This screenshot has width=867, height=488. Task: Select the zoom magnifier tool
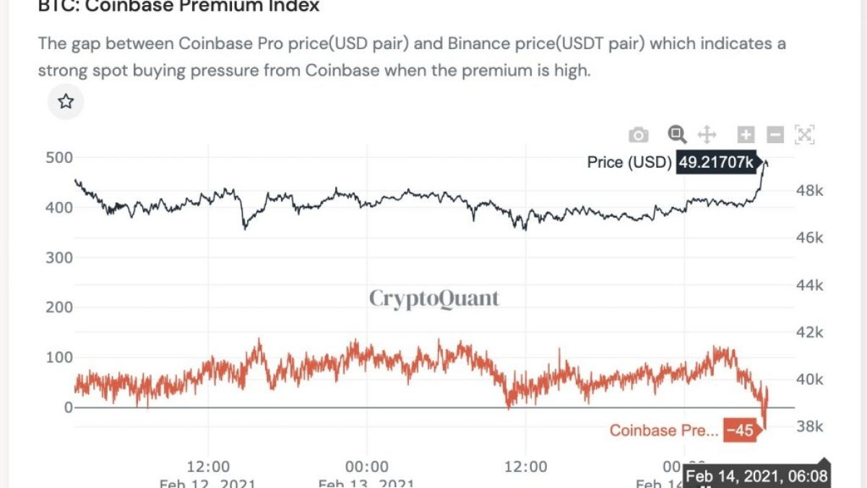tap(677, 134)
